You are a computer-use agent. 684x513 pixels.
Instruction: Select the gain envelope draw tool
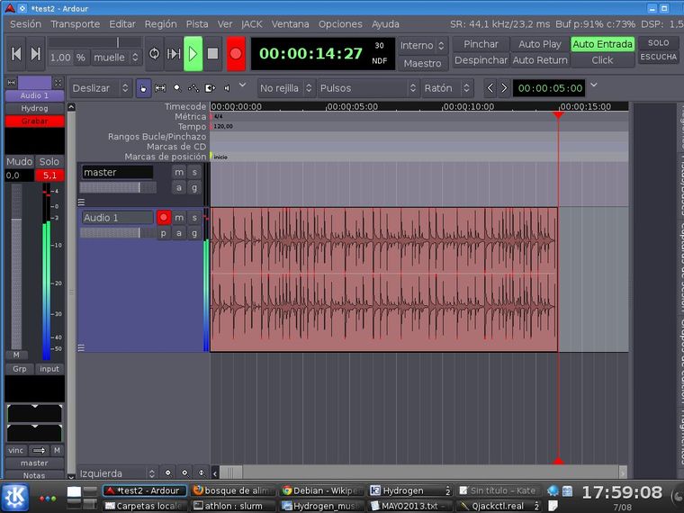pos(193,88)
